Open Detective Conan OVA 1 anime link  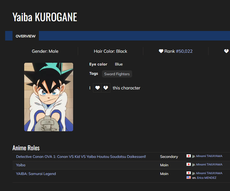pos(81,156)
